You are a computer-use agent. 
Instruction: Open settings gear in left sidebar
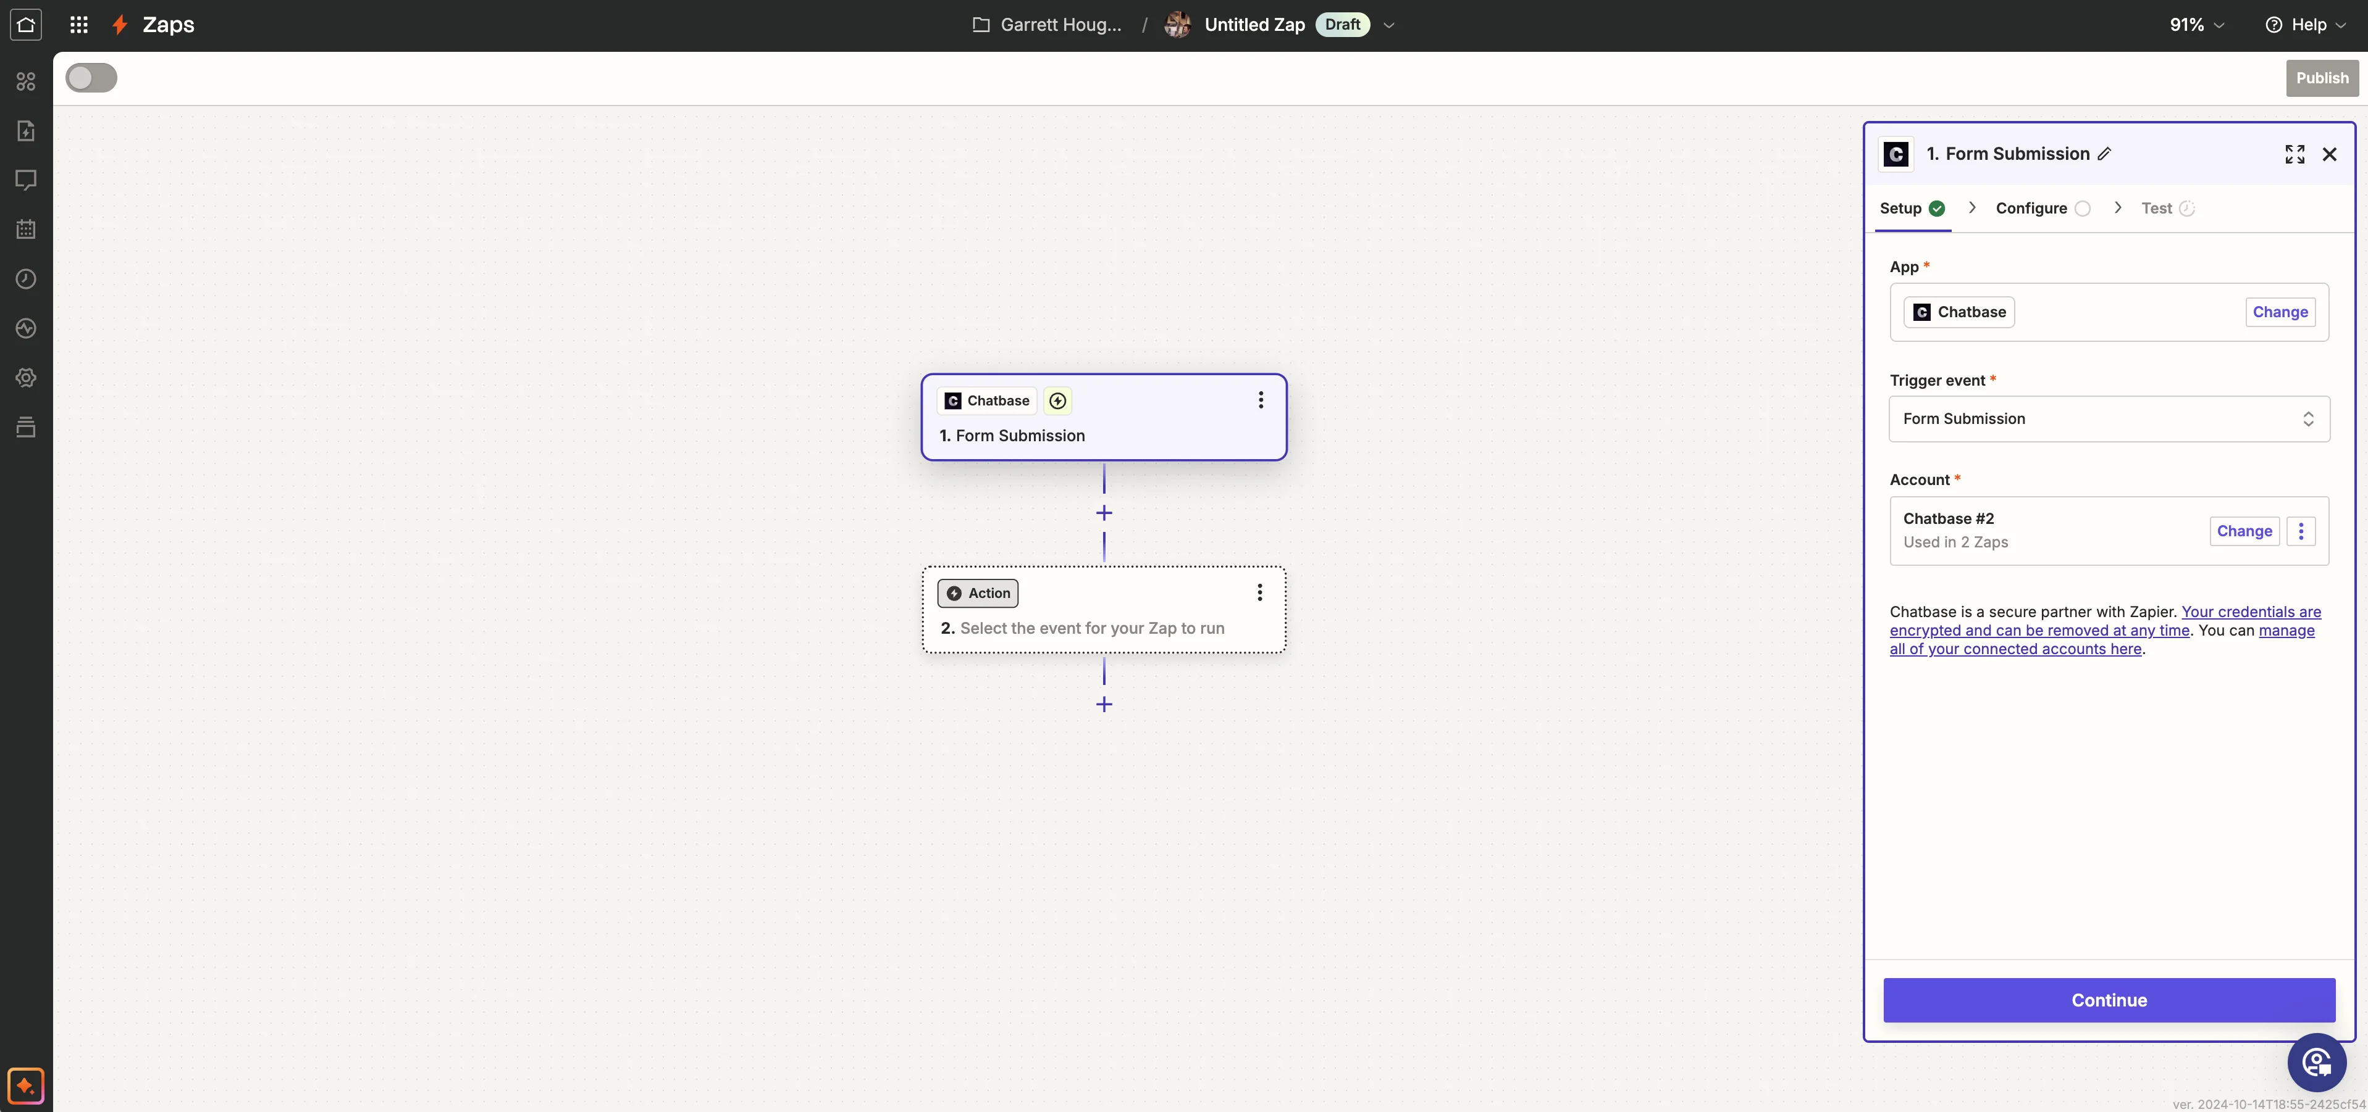click(26, 378)
